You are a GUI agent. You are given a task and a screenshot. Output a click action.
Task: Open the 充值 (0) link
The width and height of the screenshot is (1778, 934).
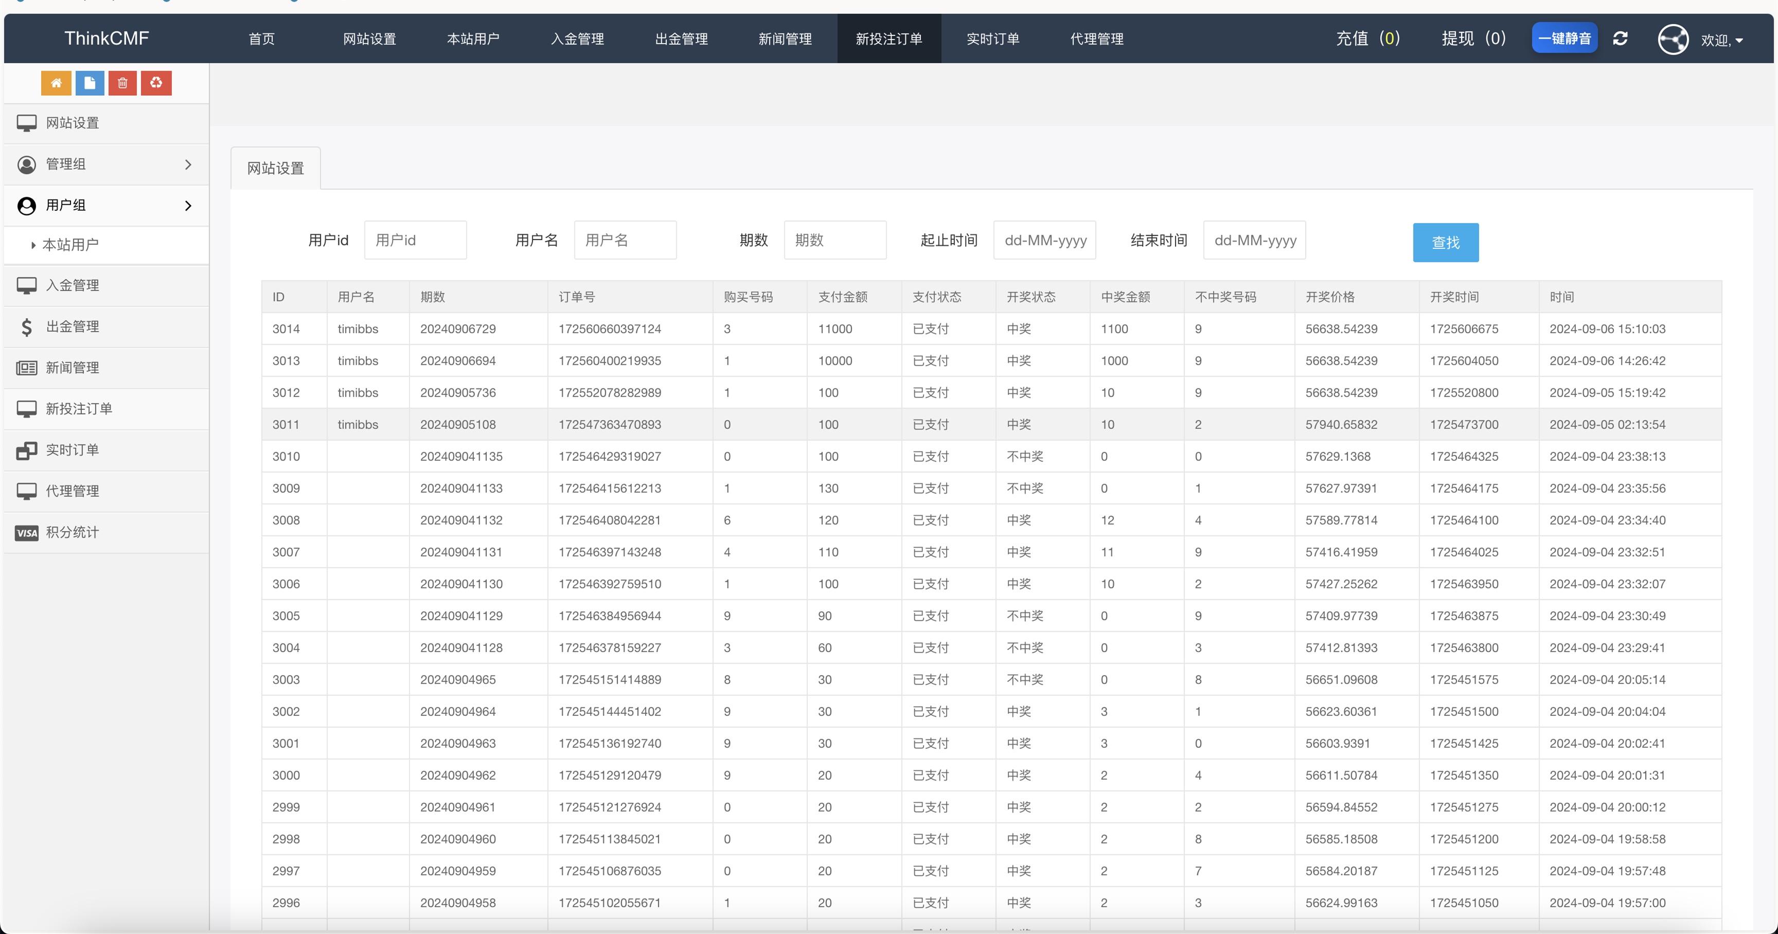1367,39
